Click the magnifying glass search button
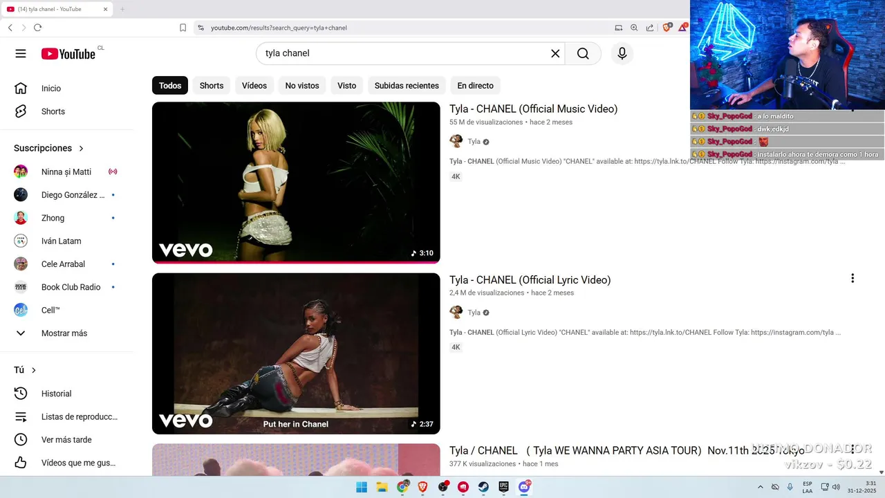 [583, 53]
